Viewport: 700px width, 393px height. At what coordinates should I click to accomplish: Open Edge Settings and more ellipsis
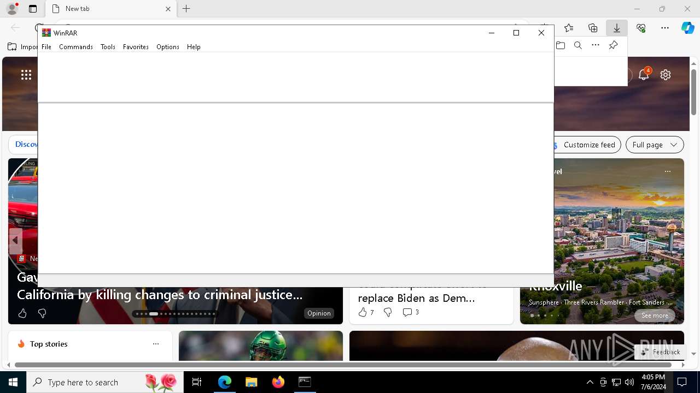click(665, 28)
